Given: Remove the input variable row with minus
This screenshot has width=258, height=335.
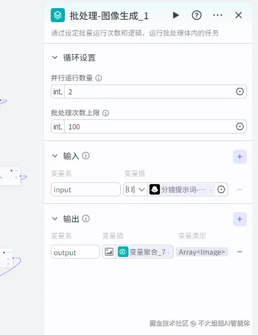Looking at the screenshot, I should (x=240, y=189).
